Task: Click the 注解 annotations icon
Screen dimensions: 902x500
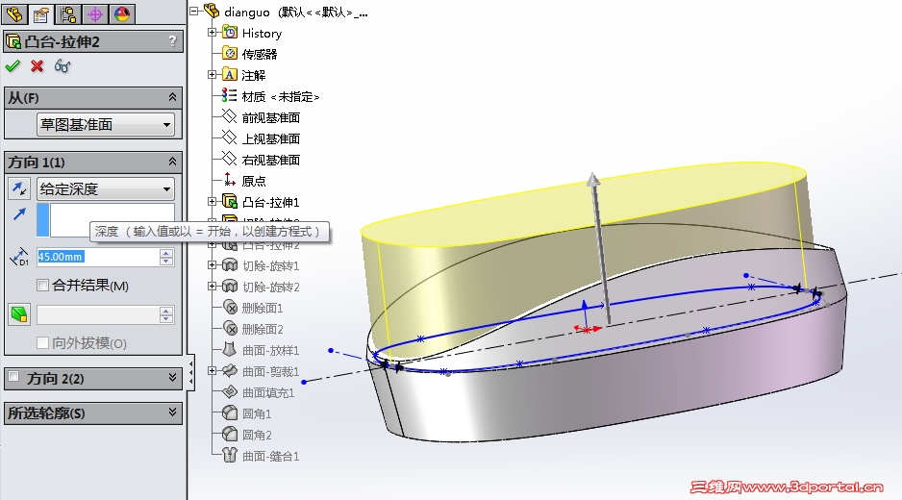Action: click(230, 75)
